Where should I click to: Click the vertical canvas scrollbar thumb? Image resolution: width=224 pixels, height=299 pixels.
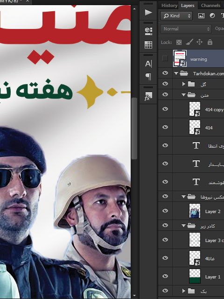pyautogui.click(x=134, y=128)
